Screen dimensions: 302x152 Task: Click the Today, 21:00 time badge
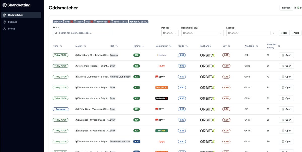pyautogui.click(x=61, y=77)
